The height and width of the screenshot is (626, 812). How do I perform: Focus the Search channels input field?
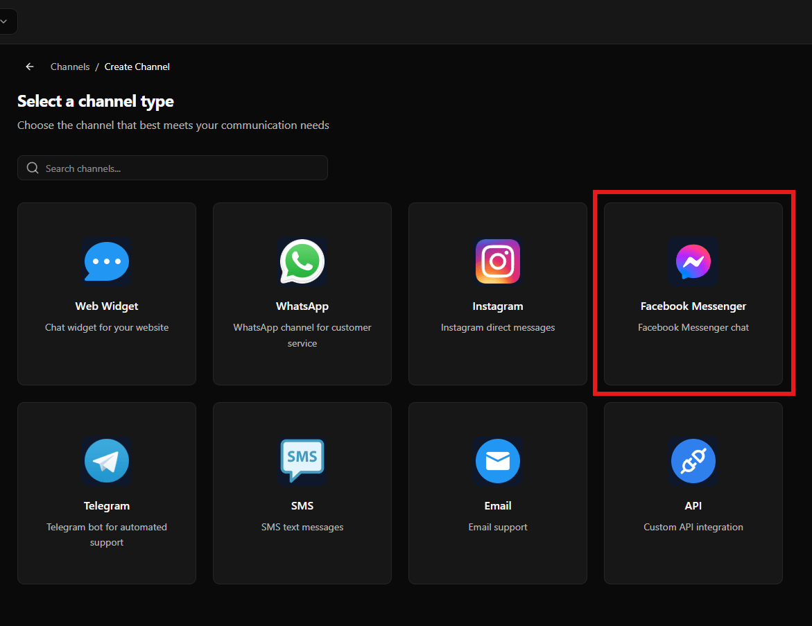click(x=173, y=168)
